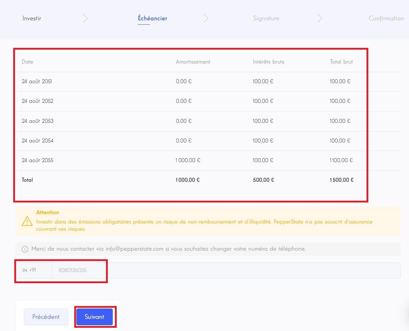This screenshot has height=331, width=409.
Task: Select the Échéancier step tab
Action: (153, 18)
